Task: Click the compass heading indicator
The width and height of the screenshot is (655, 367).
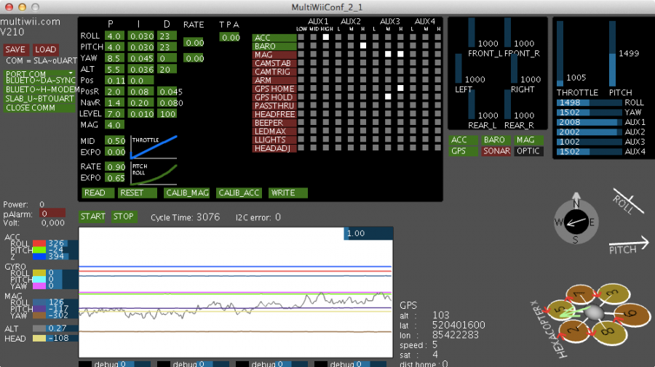Action: [x=576, y=222]
